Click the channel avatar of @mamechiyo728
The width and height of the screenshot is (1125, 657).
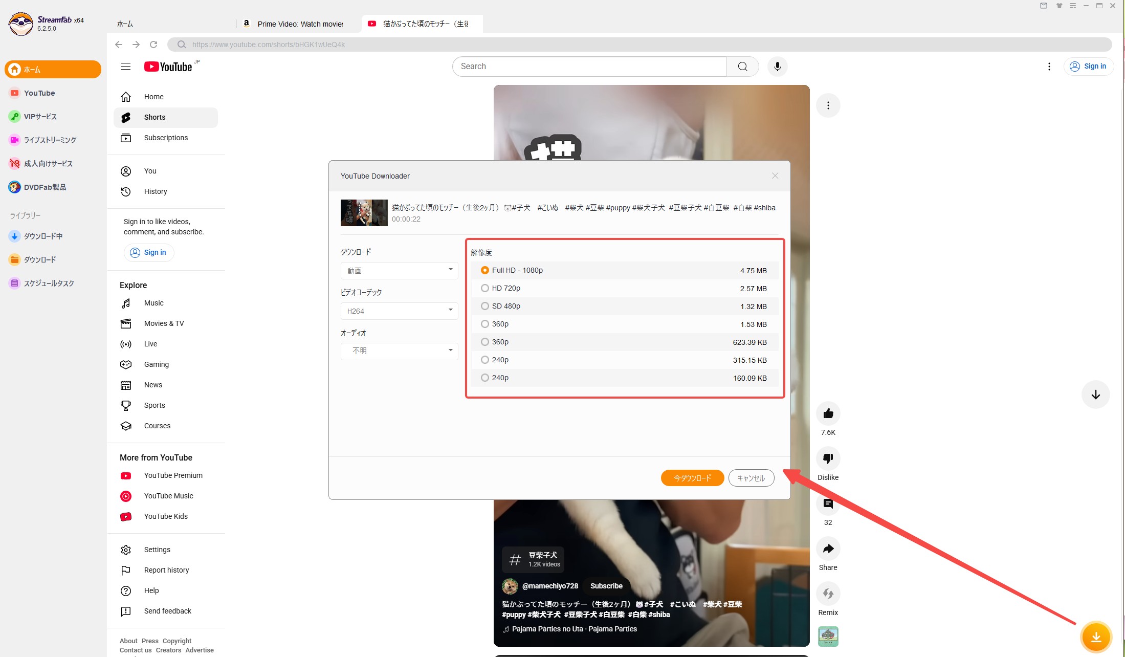click(510, 586)
